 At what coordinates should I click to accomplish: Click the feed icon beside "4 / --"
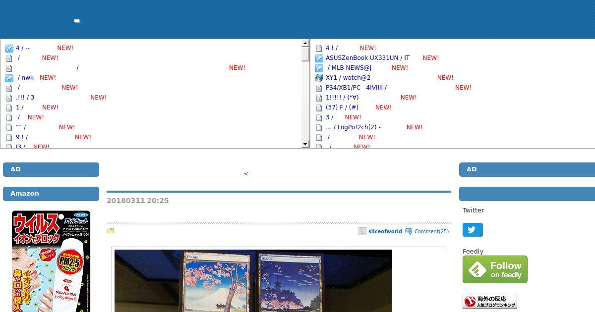tap(9, 49)
